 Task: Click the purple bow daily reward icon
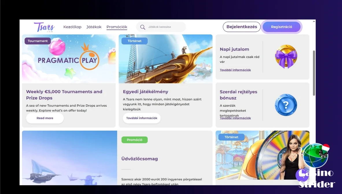[x=286, y=56]
